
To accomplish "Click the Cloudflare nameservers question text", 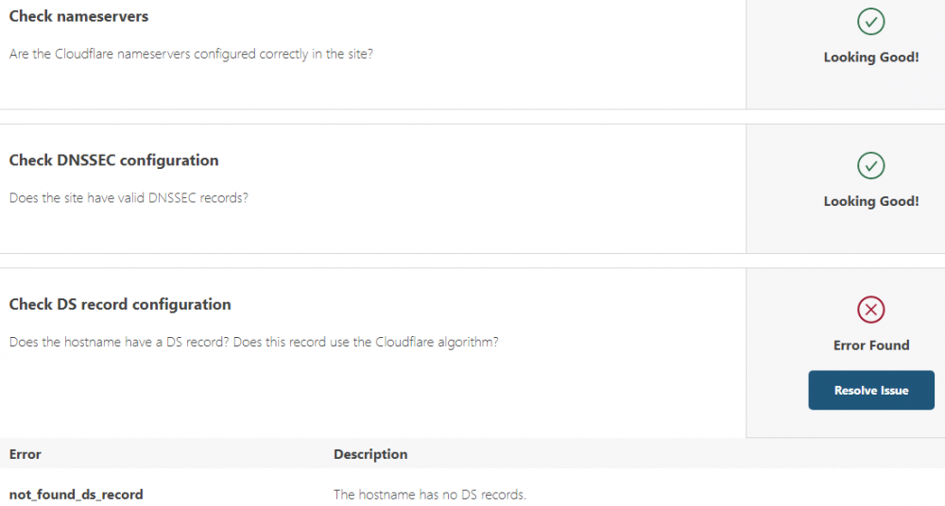I will click(x=191, y=54).
